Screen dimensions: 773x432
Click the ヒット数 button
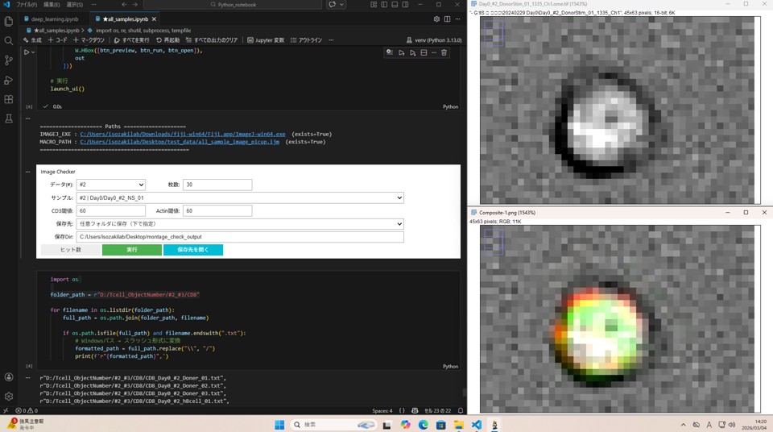tap(71, 250)
